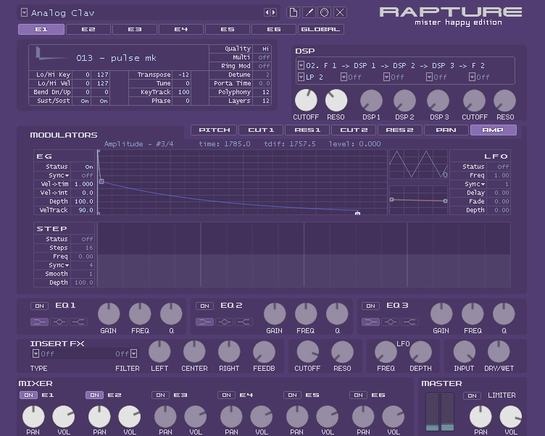The width and height of the screenshot is (545, 436).
Task: Select the EQ 1 low-shelf filter shape icon
Action: coord(39,322)
